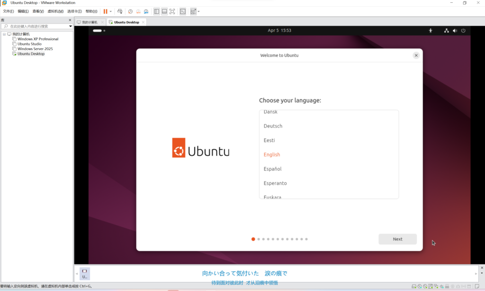Click the active orange page indicator dot
Image resolution: width=485 pixels, height=291 pixels.
(253, 239)
